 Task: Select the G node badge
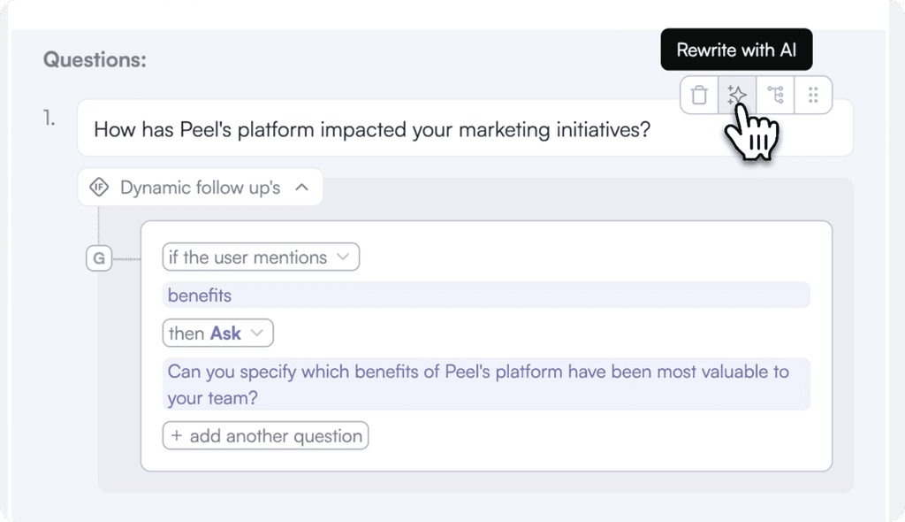point(99,258)
